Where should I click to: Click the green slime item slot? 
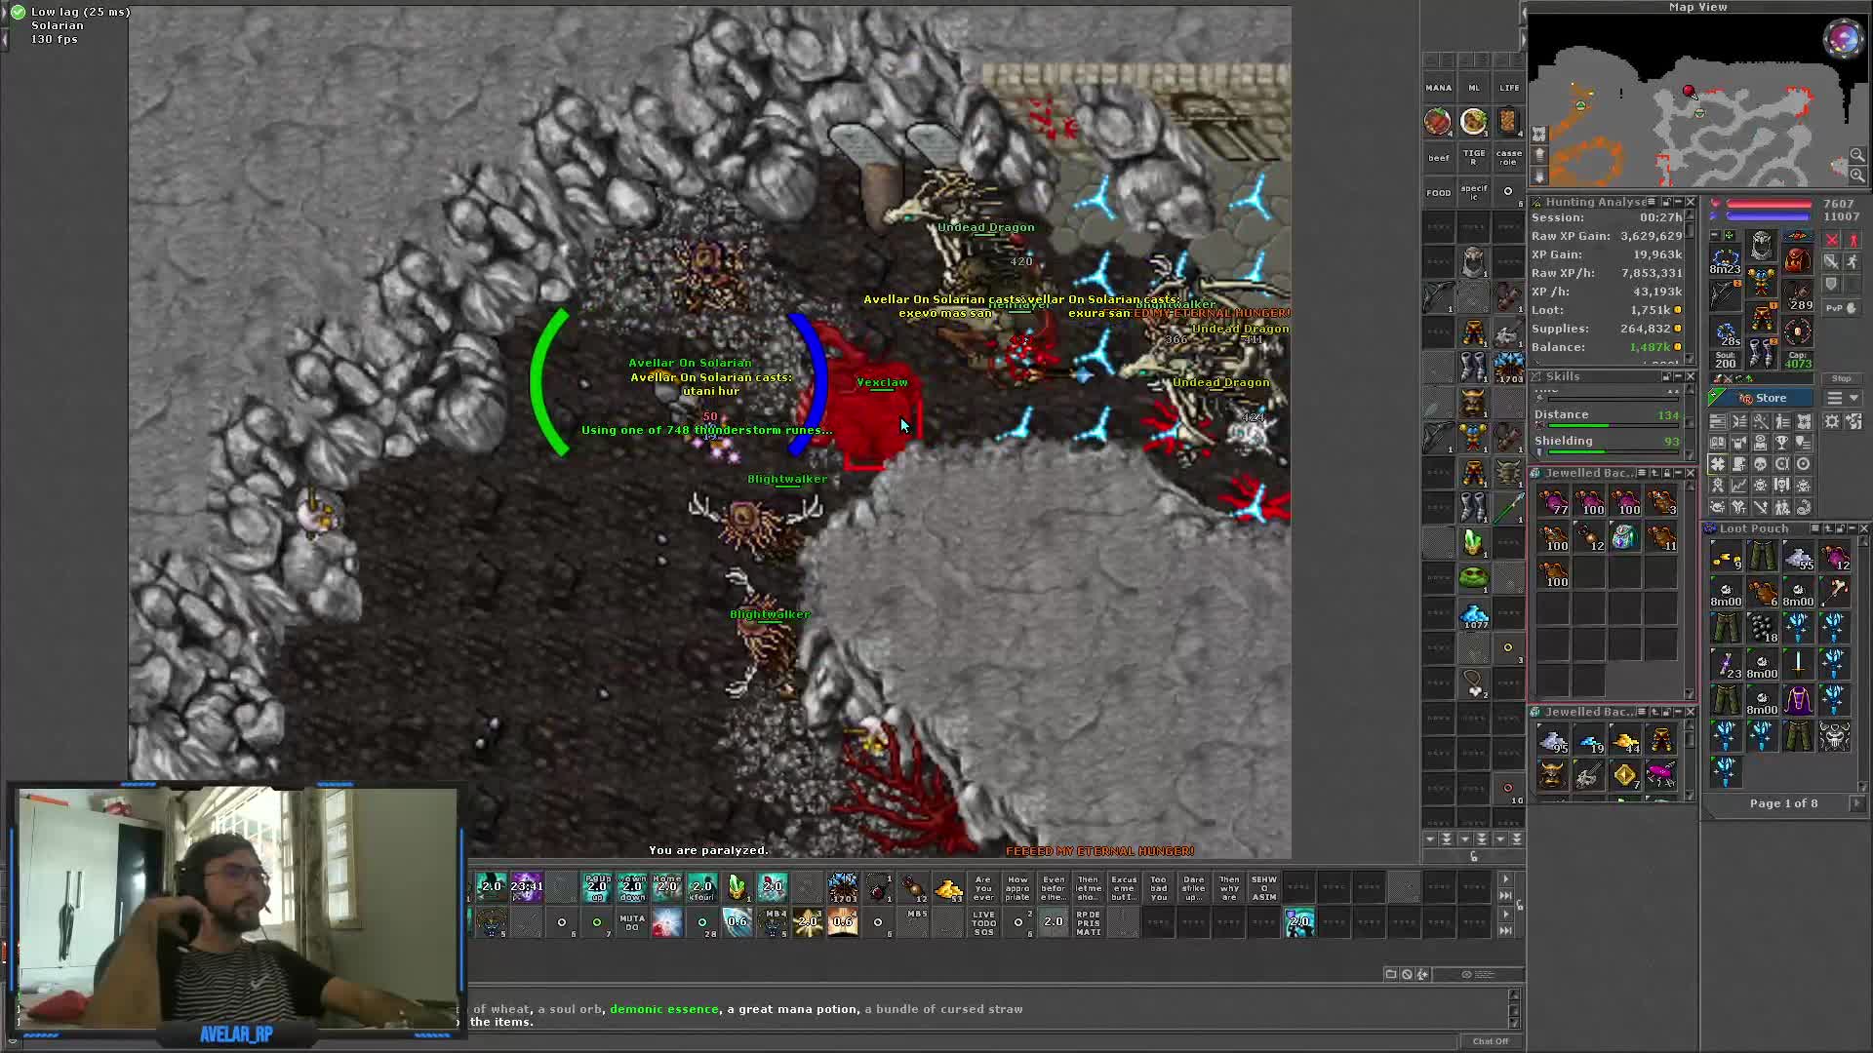point(1473,578)
